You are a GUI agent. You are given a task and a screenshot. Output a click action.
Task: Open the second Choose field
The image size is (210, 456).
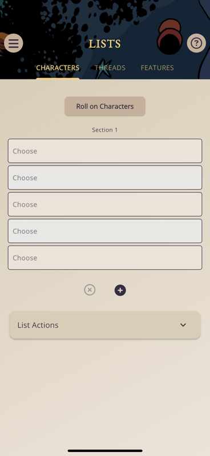(105, 178)
